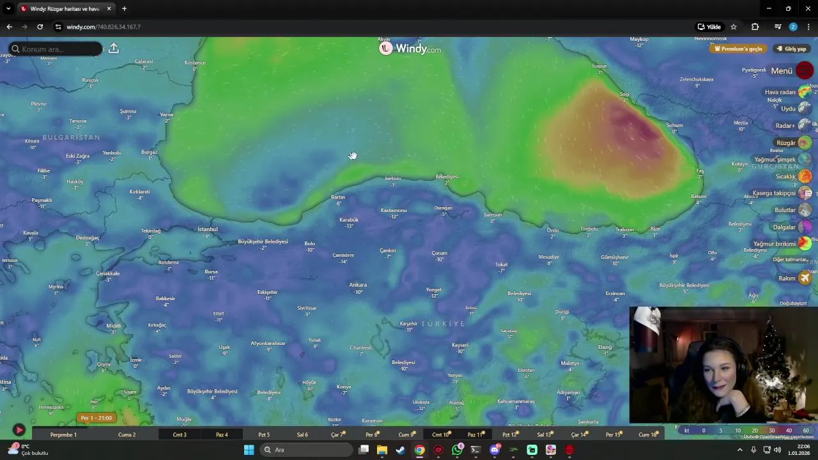Click the Batum city label

tap(698, 196)
